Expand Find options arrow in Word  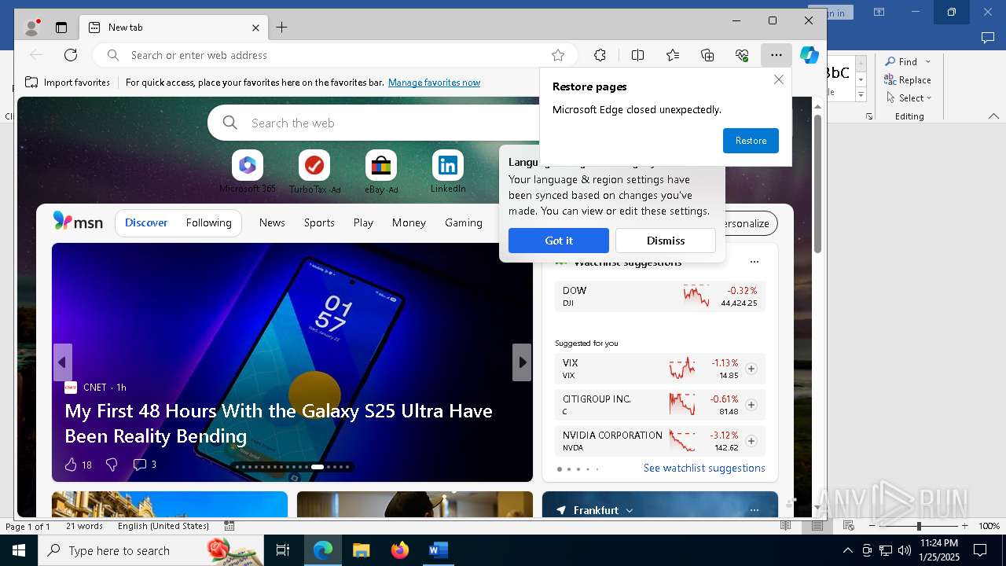click(x=928, y=61)
